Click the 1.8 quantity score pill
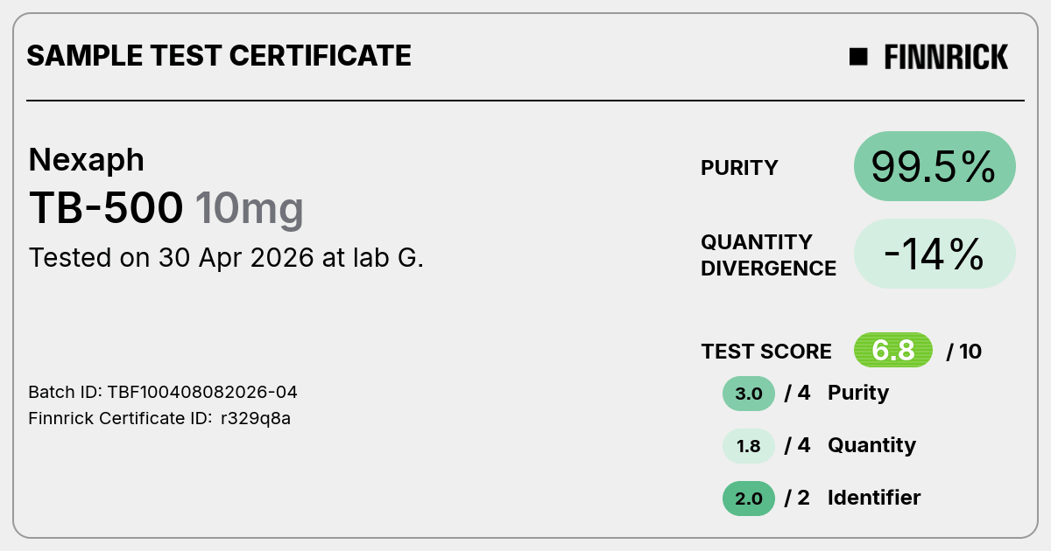The width and height of the screenshot is (1051, 551). coord(749,446)
